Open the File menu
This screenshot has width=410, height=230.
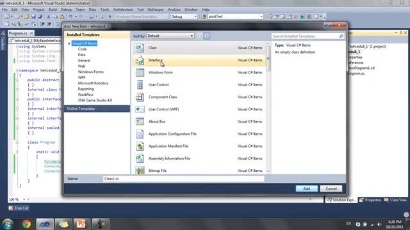pyautogui.click(x=4, y=10)
